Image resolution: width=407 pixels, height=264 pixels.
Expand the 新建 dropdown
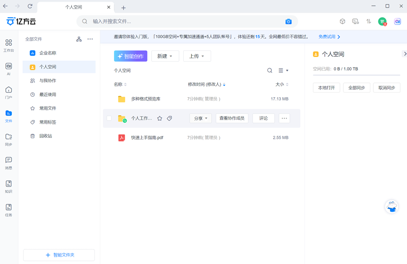click(165, 56)
